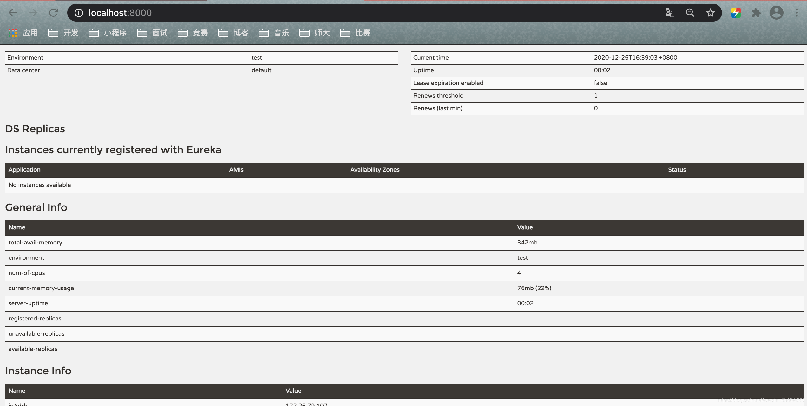Click the 342mb memory value
Screen dimensions: 807x406
tap(527, 243)
